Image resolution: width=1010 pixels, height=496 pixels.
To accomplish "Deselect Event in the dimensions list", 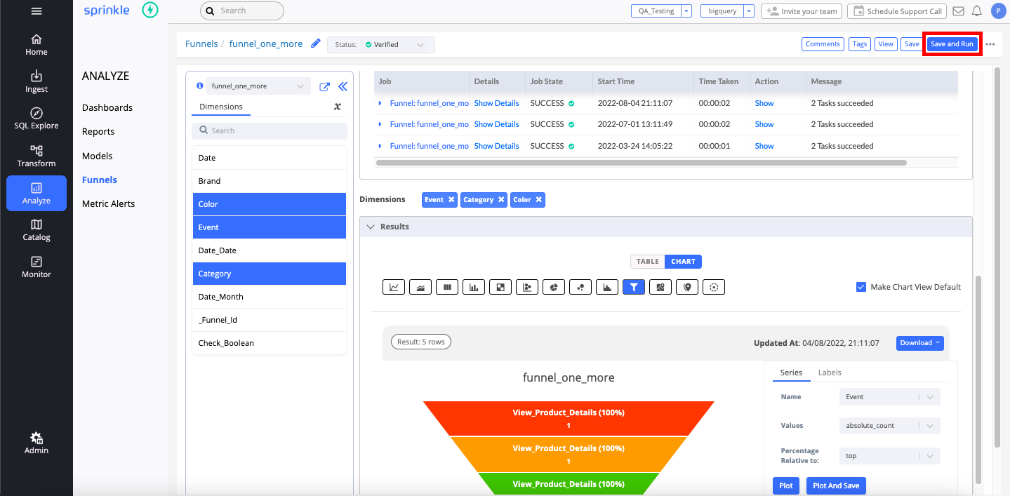I will pyautogui.click(x=270, y=227).
